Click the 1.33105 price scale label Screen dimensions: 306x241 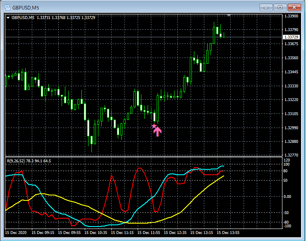(292, 114)
